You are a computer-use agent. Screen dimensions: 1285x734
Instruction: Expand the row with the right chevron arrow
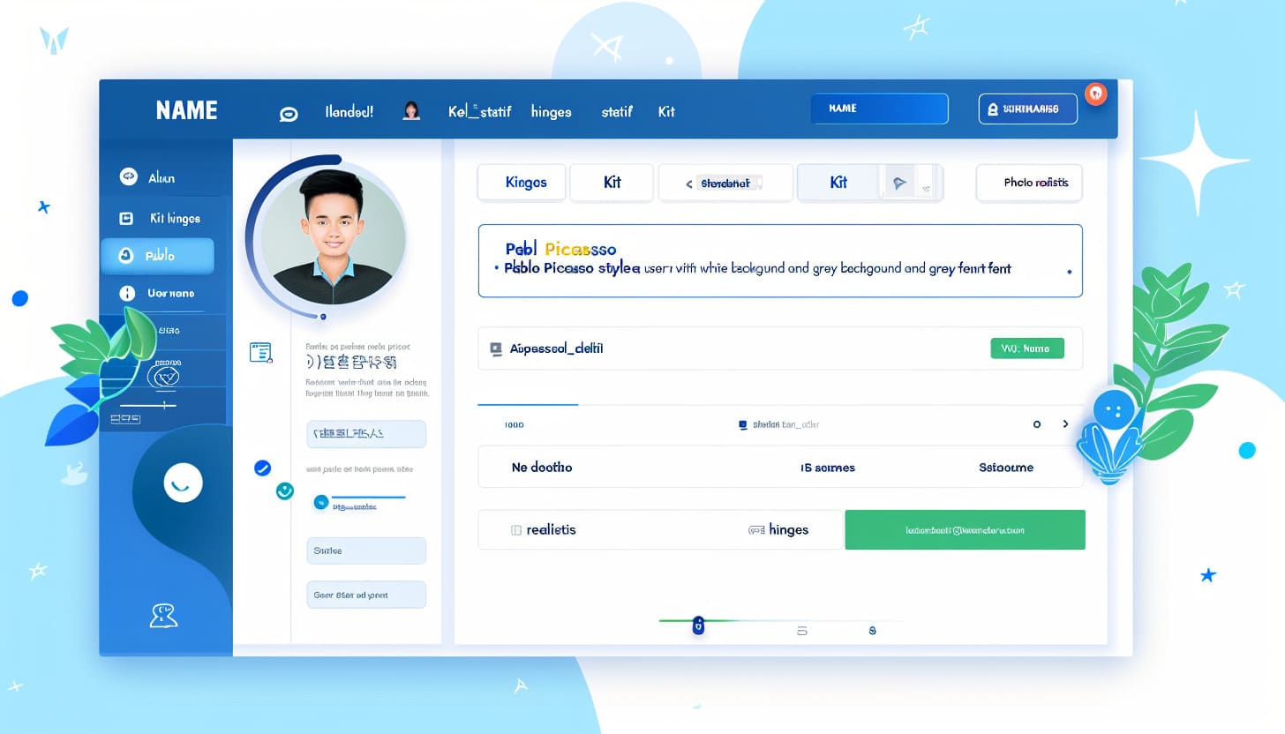click(1065, 424)
